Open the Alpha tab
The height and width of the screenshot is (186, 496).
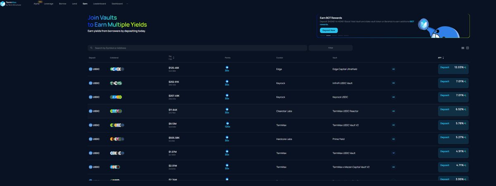coord(36,3)
